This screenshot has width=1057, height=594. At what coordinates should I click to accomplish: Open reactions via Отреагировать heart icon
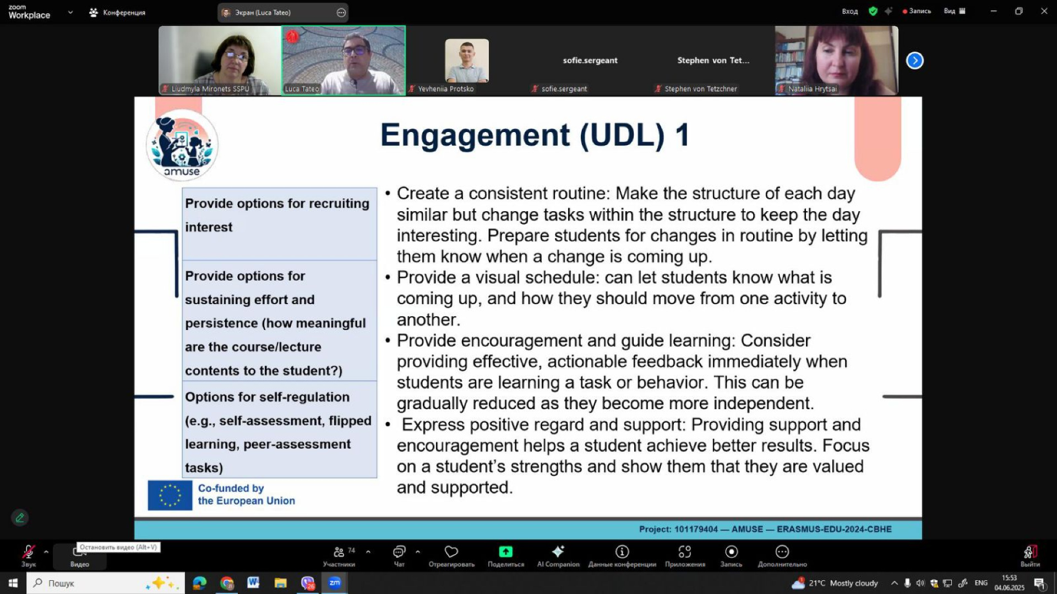(451, 552)
